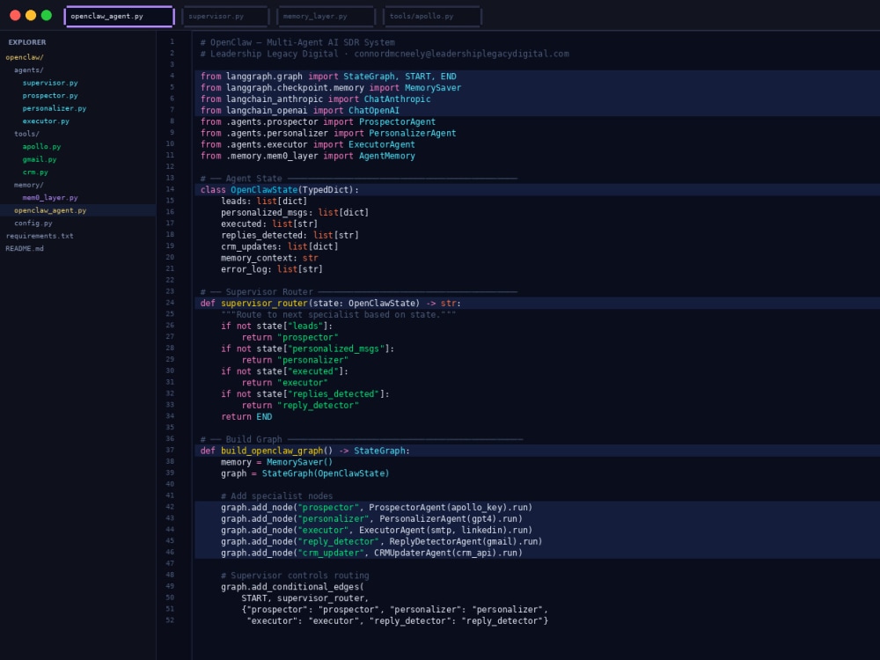Click line number 37 in the gutter
Image resolution: width=880 pixels, height=660 pixels.
170,450
